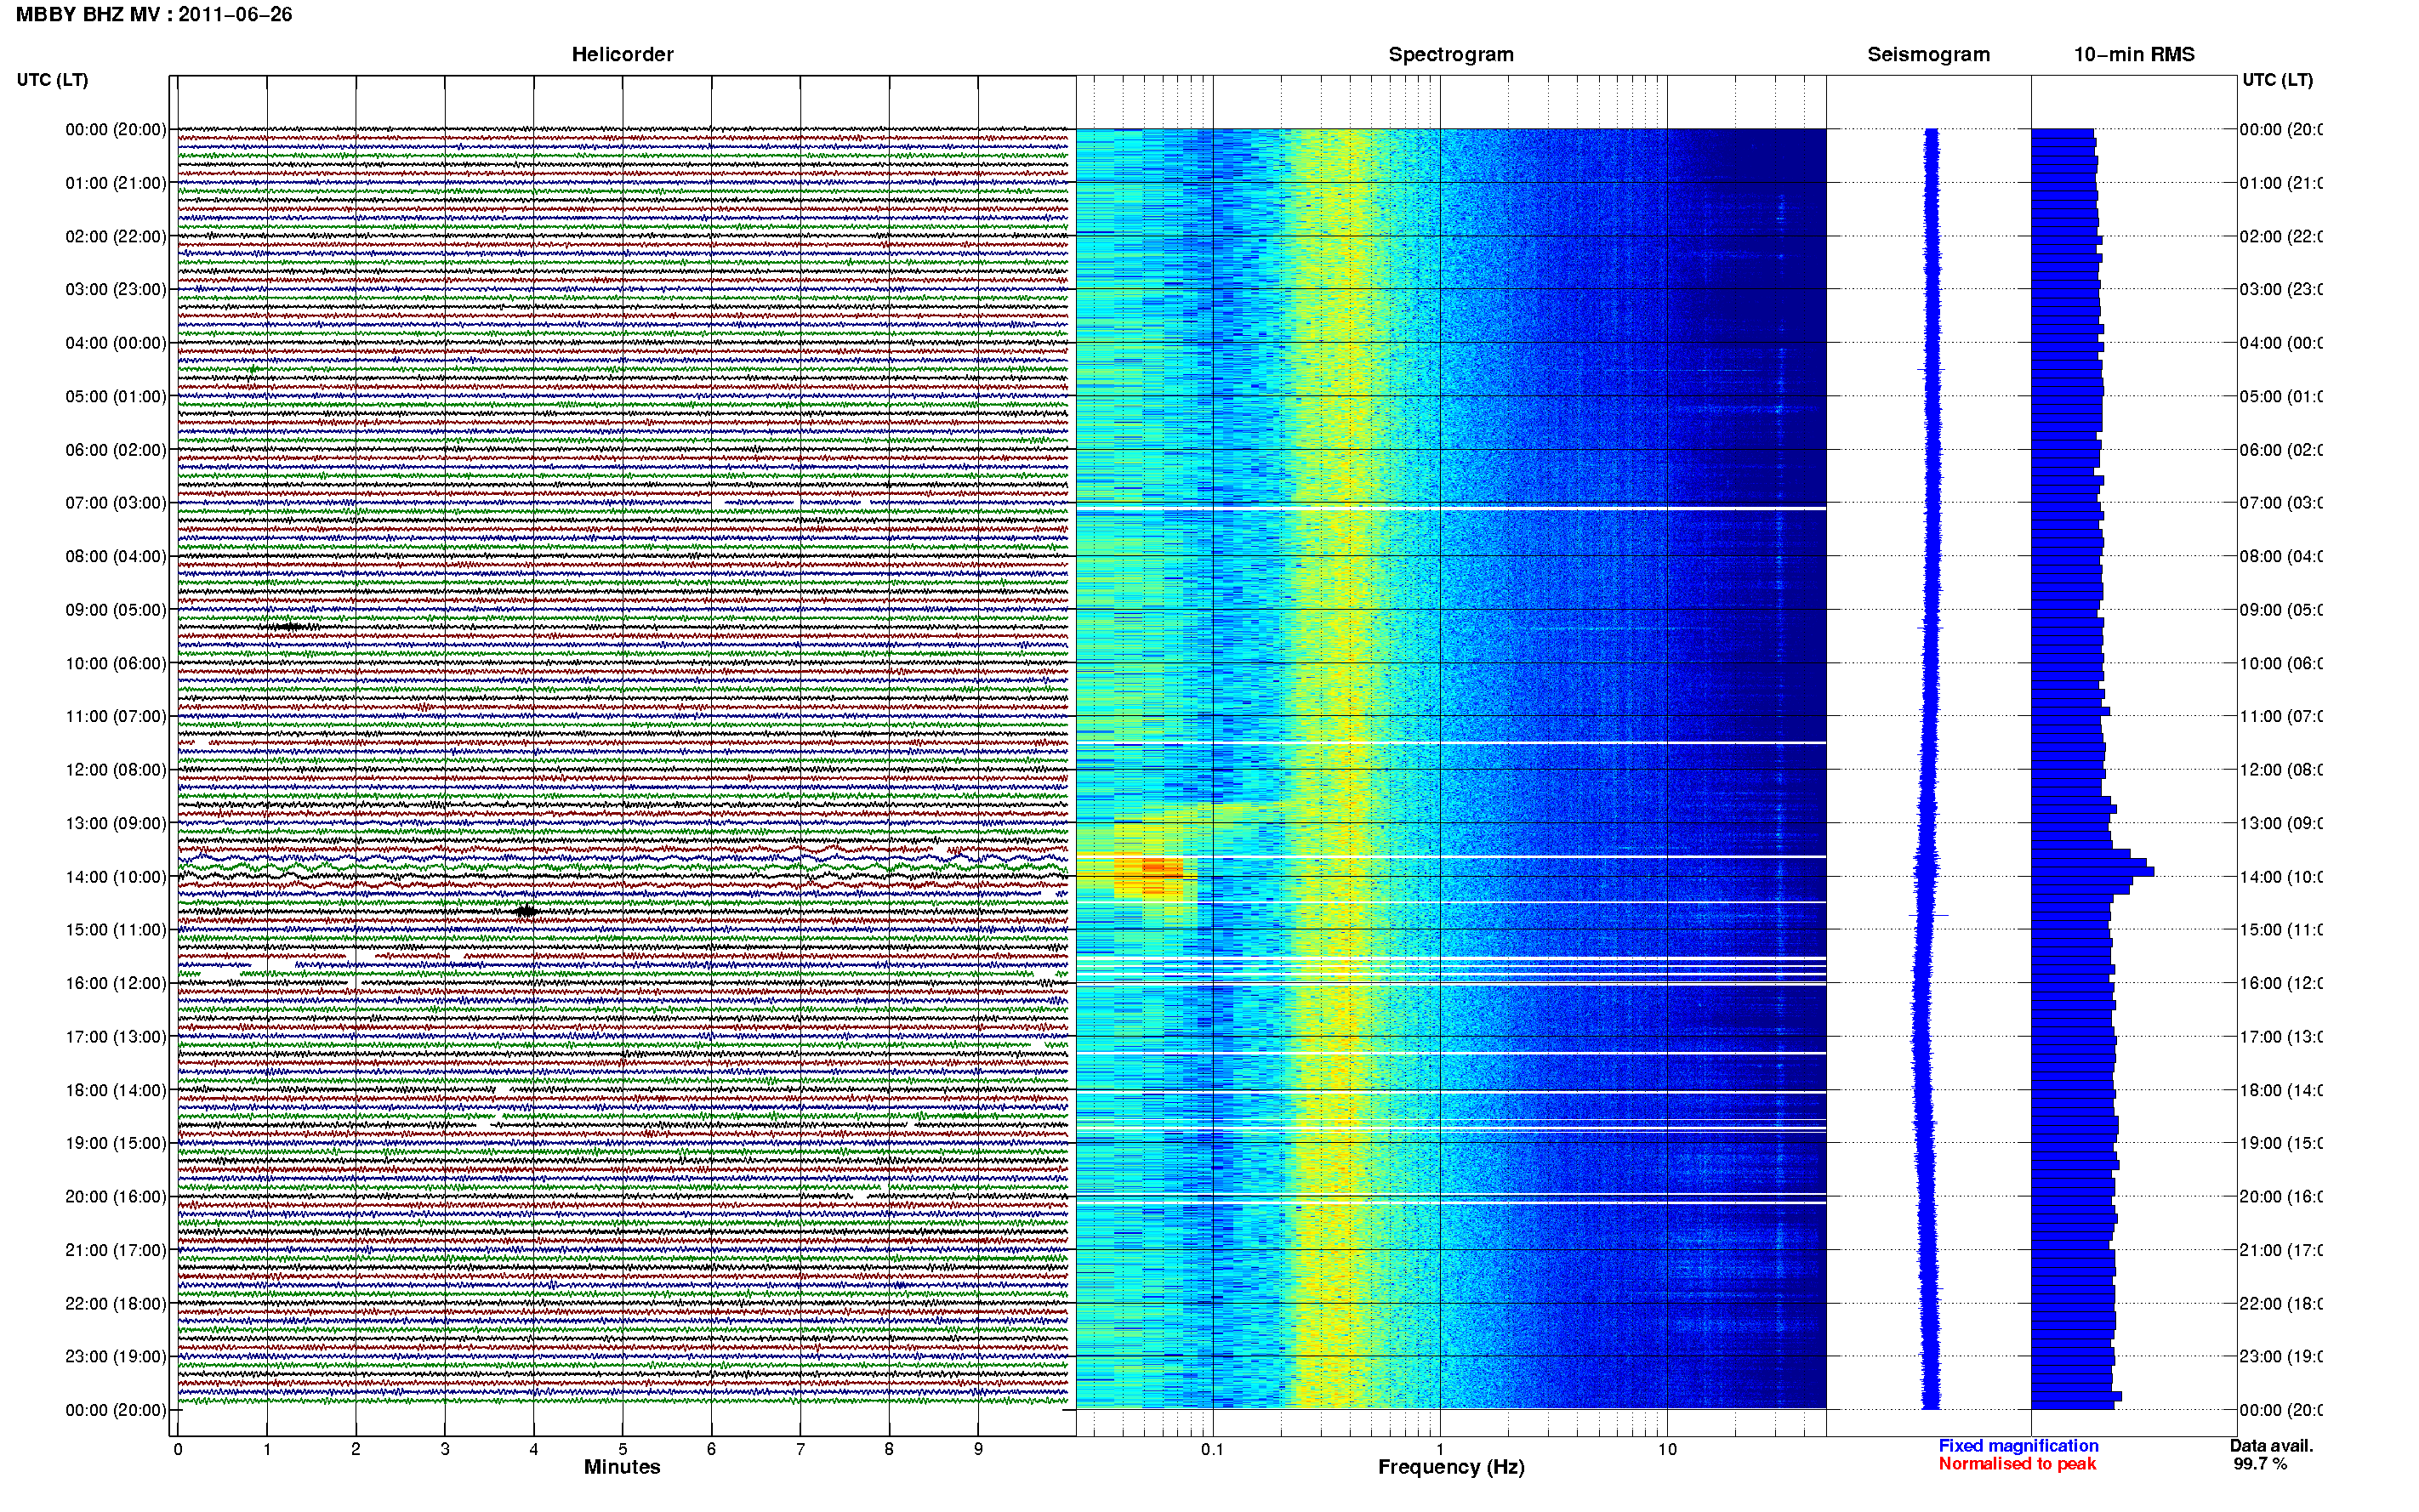Screen dimensions: 2419x1512
Task: Click the left 05:00 (01:00) time label
Action: pyautogui.click(x=116, y=396)
